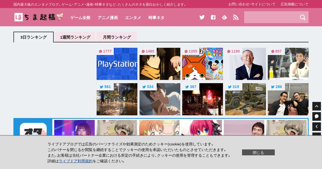The width and height of the screenshot is (322, 169).
Task: Open the military jeep article with 319 tweets
Action: [246, 99]
